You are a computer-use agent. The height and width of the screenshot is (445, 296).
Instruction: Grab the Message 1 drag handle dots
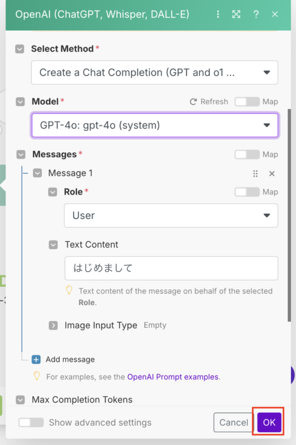[255, 173]
